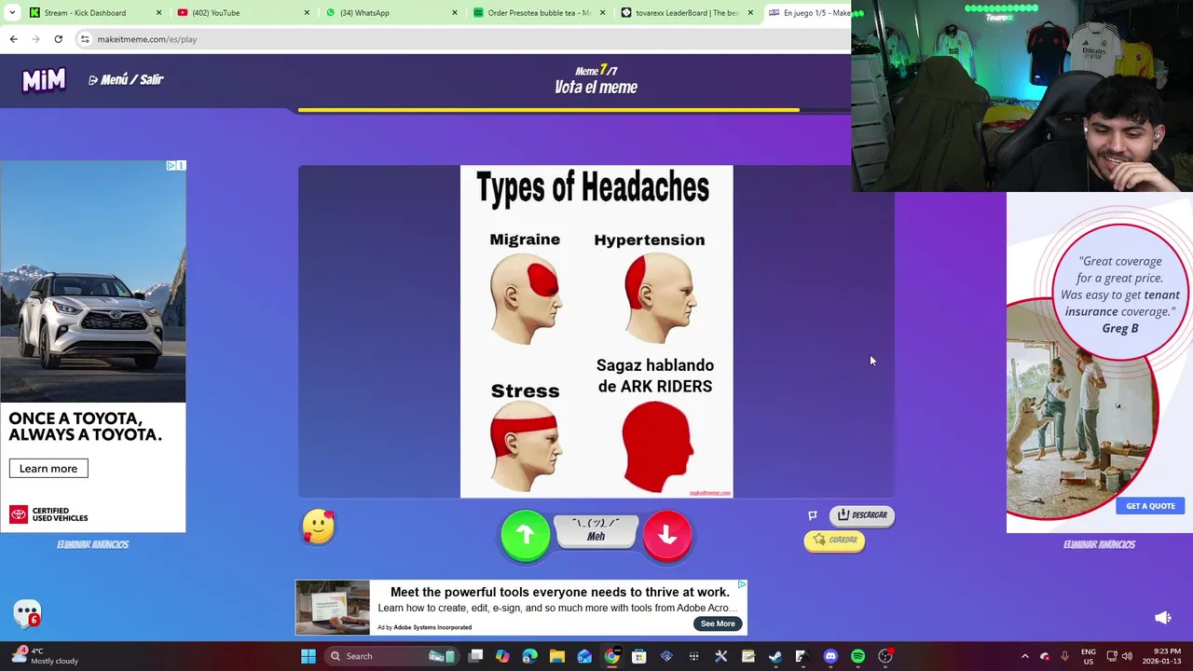Image resolution: width=1193 pixels, height=671 pixels.
Task: Open ENG US language switcher
Action: [x=1089, y=656]
